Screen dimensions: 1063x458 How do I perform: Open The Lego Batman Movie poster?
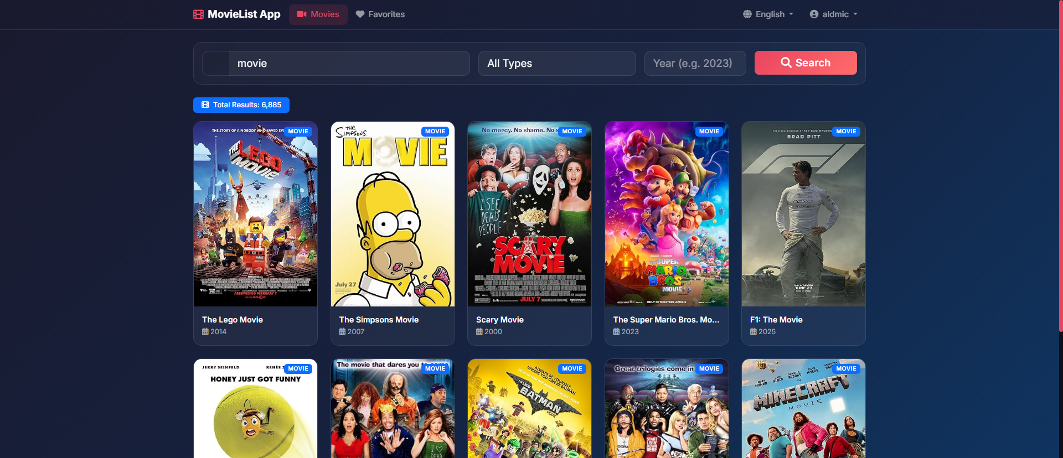[x=529, y=409]
